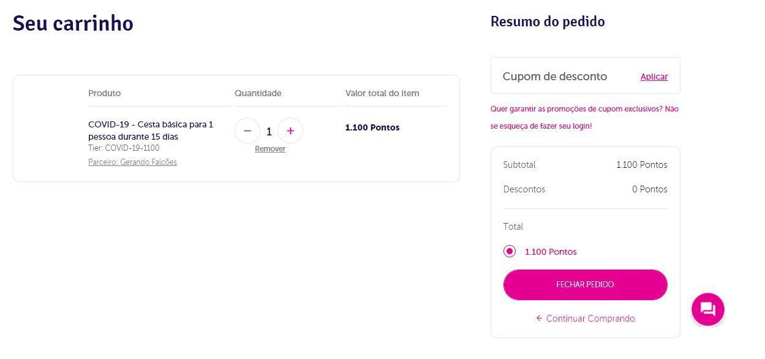Increase quantity with the plus button

click(290, 131)
